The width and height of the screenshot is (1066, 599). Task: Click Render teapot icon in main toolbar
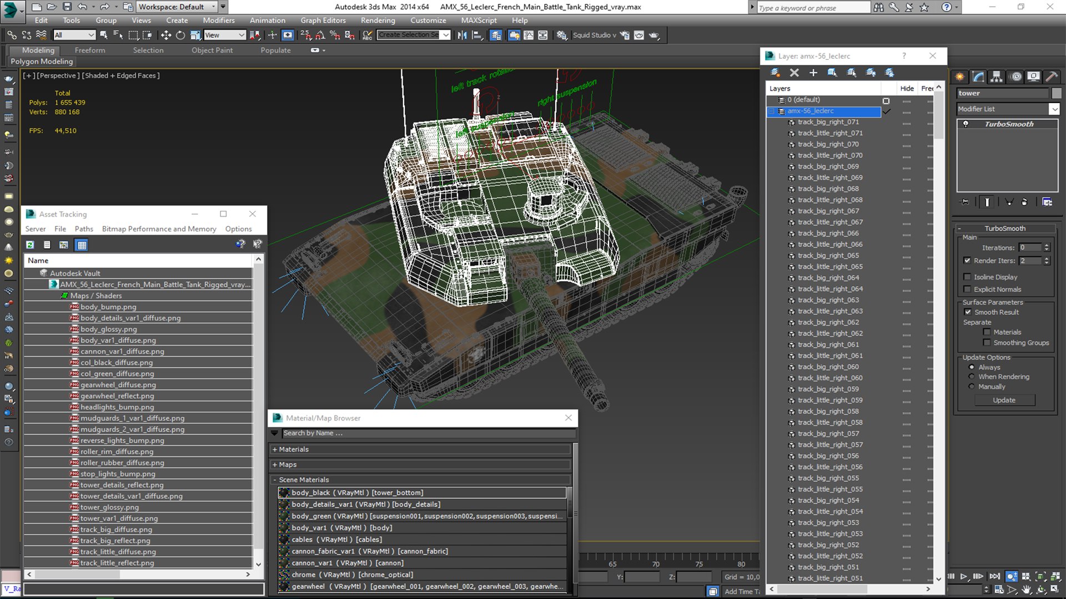tap(654, 35)
